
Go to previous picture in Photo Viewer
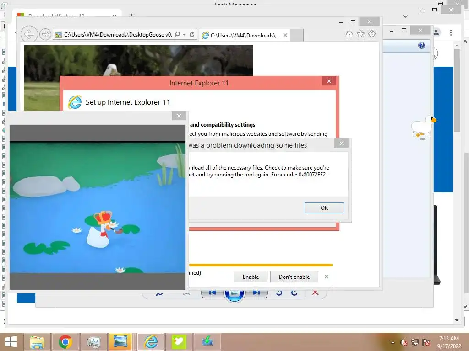212,293
